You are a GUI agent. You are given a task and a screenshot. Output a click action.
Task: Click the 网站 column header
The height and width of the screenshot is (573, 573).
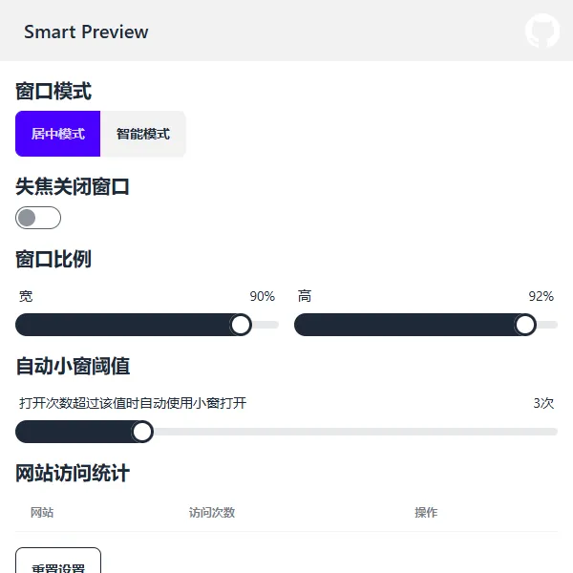(x=42, y=513)
